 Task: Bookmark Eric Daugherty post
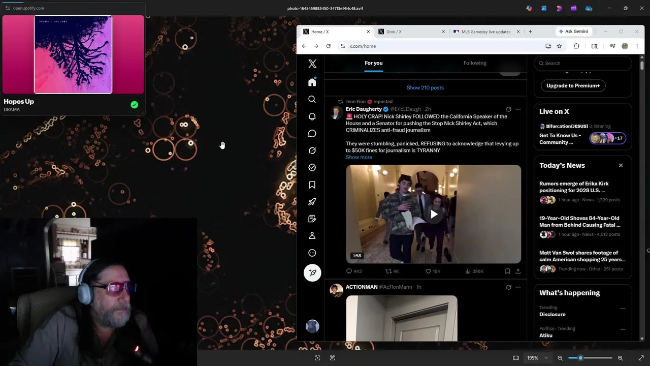pos(507,271)
